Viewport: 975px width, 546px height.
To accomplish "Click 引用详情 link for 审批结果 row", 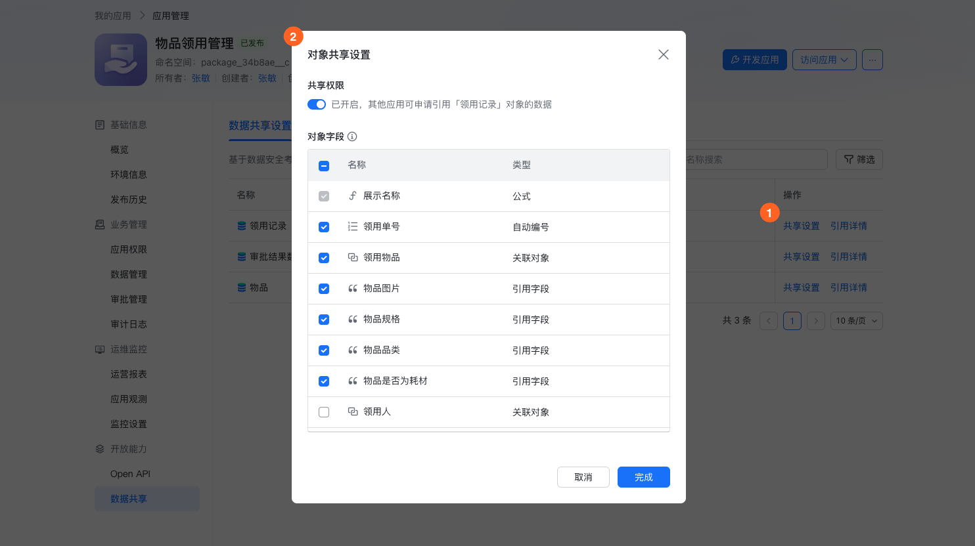I will (849, 257).
